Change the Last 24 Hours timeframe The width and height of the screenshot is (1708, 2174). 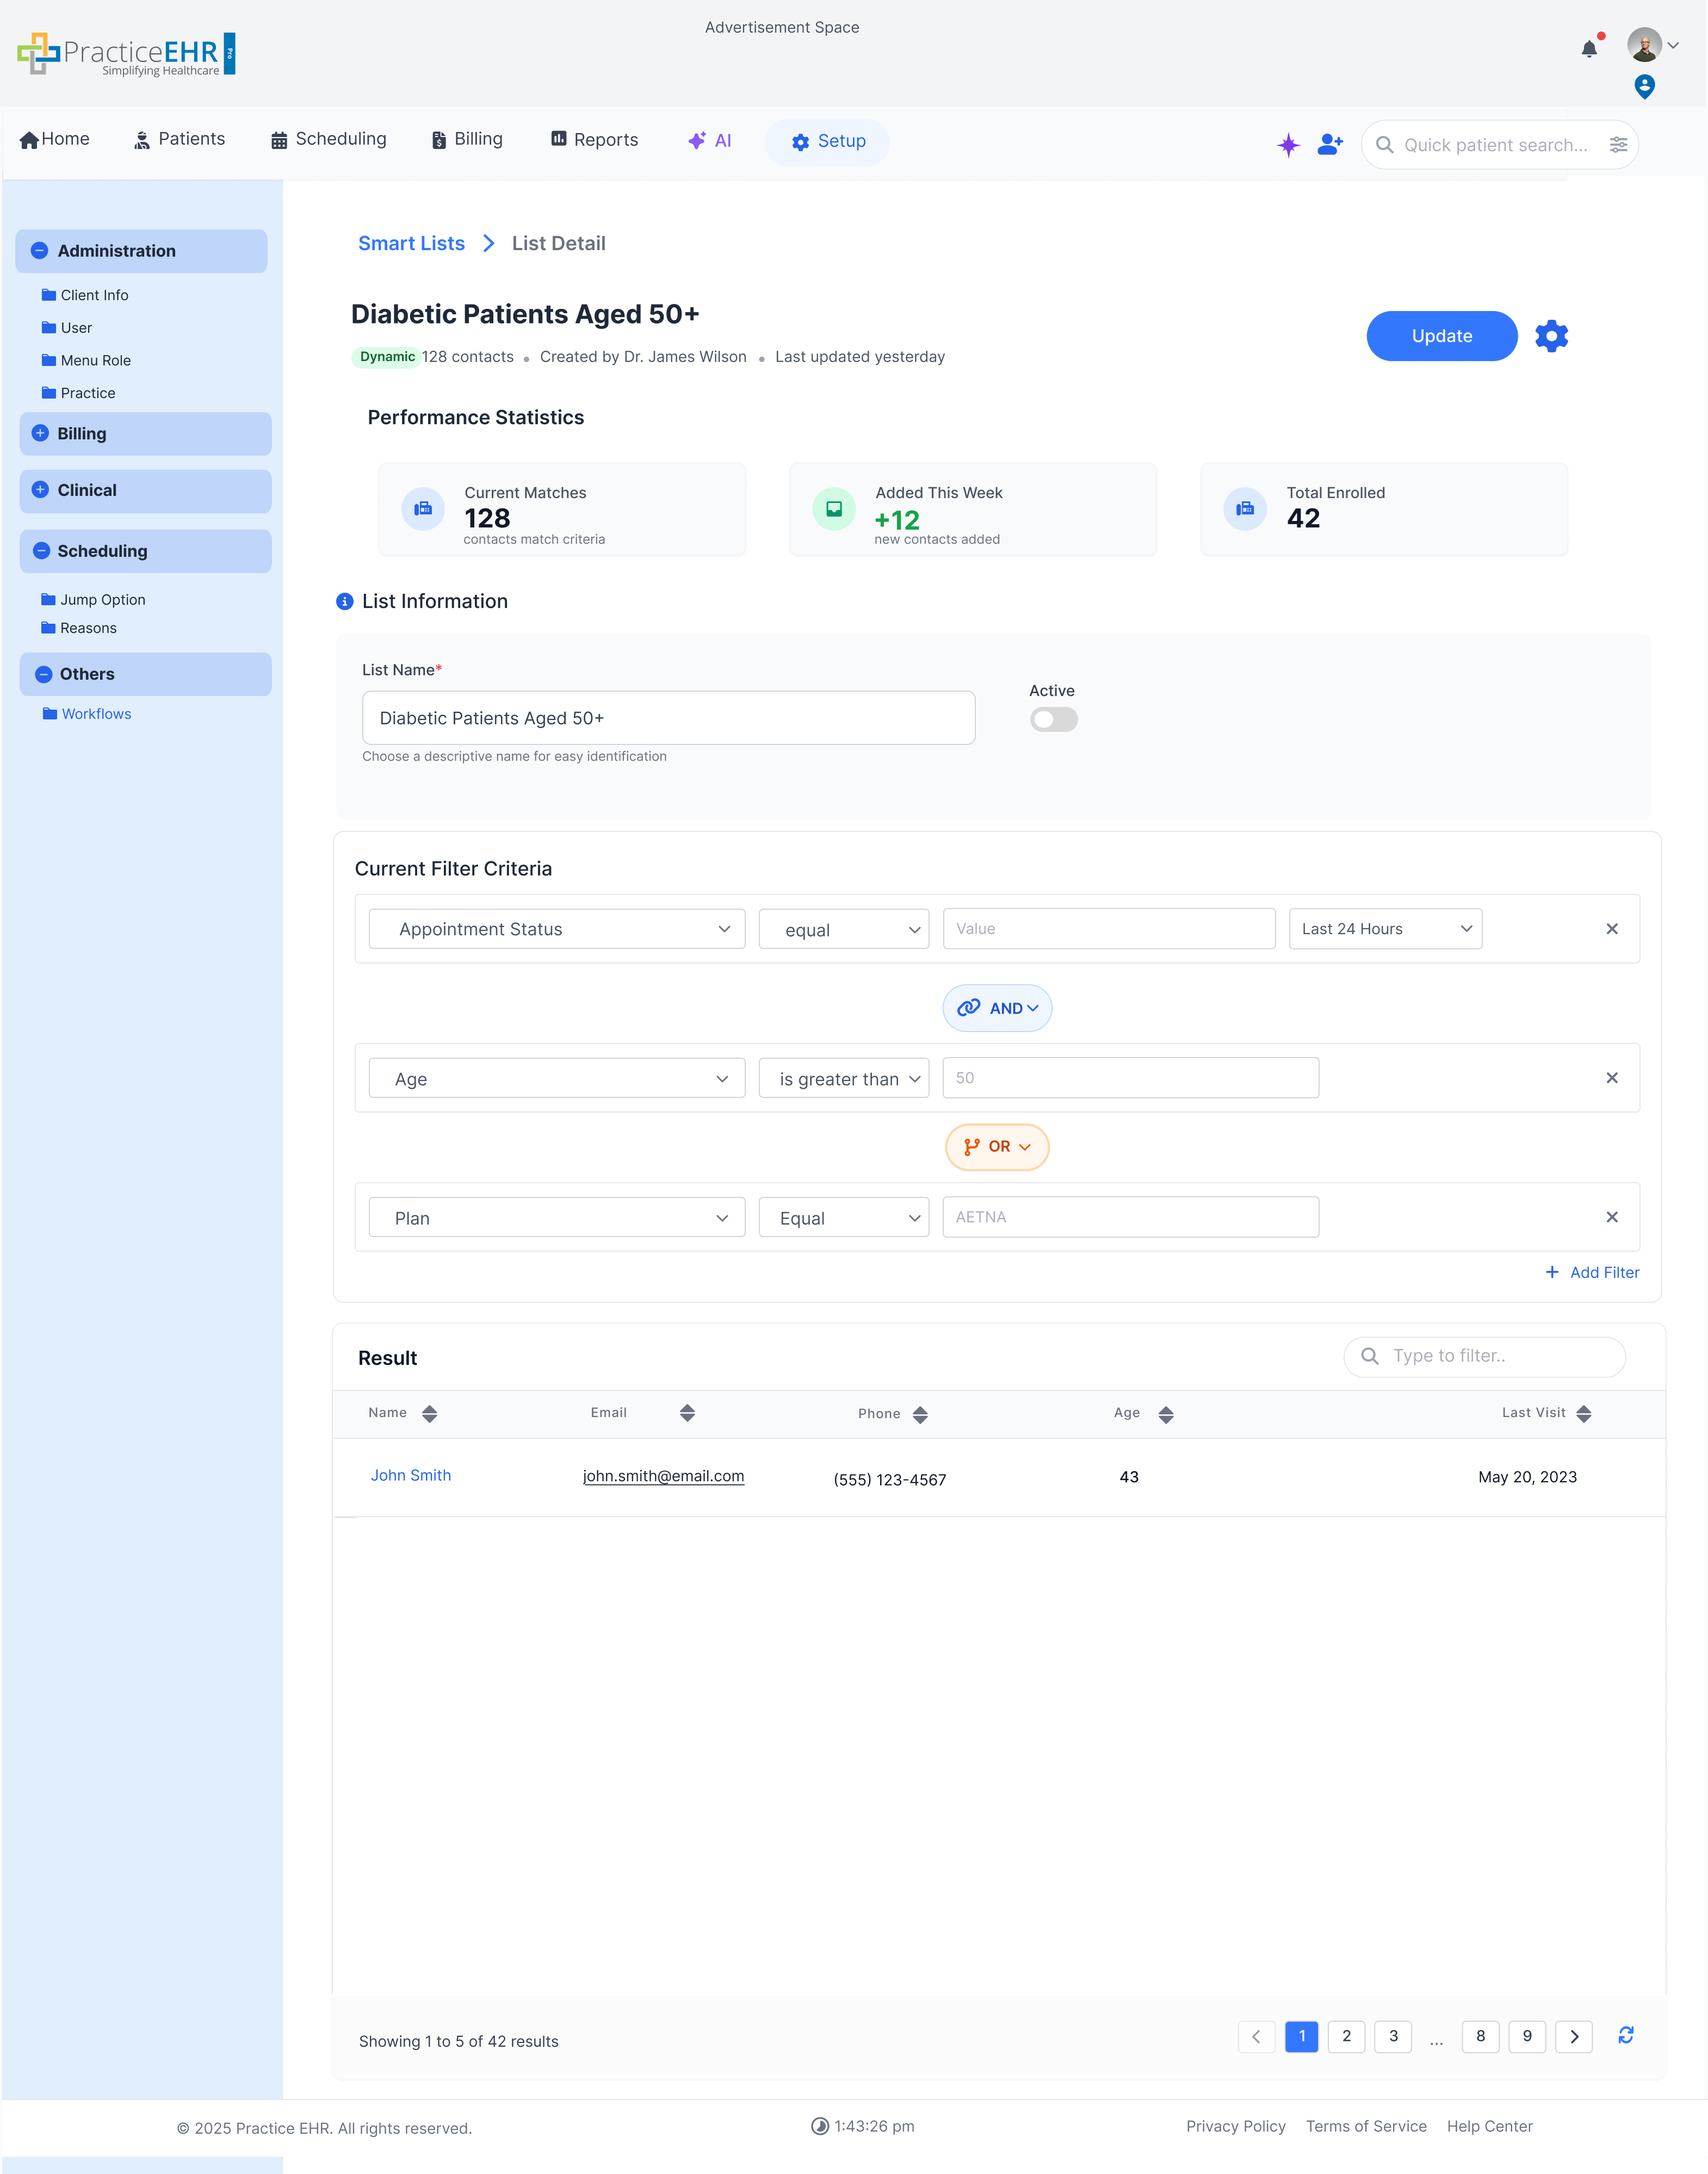[x=1385, y=929]
